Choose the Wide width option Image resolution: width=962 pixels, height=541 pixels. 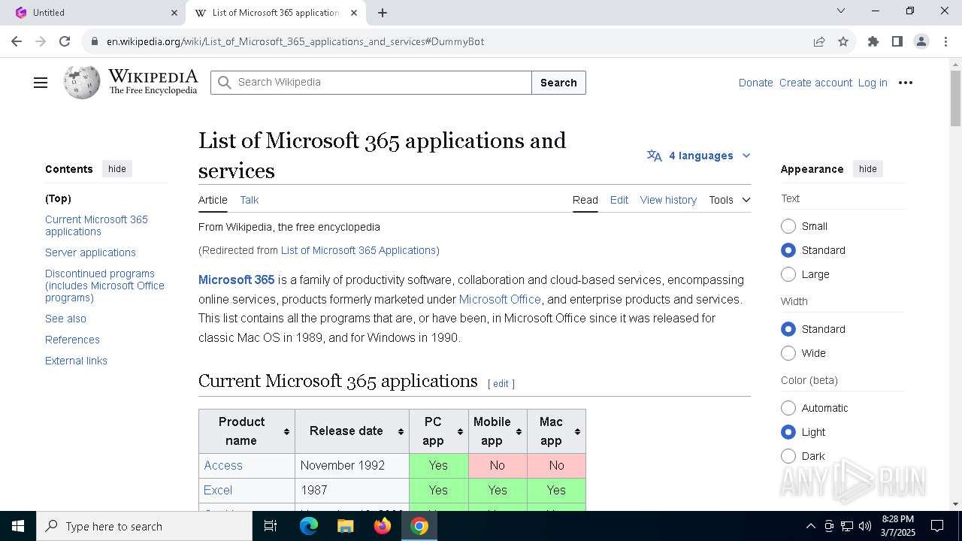788,353
